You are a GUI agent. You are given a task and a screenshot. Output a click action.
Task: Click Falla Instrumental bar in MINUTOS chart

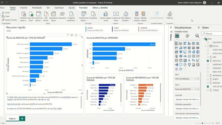click(x=51, y=44)
